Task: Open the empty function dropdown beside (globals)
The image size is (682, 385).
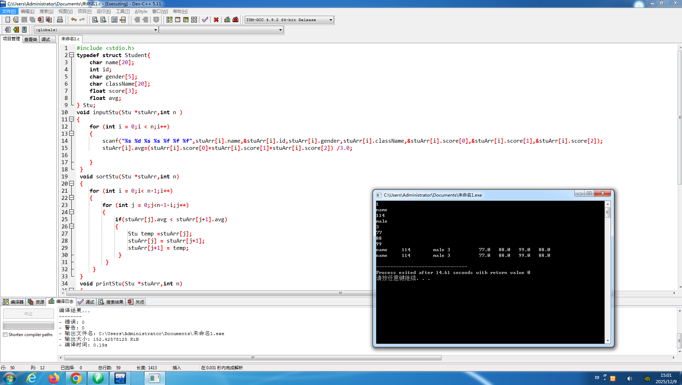Action: coord(221,30)
